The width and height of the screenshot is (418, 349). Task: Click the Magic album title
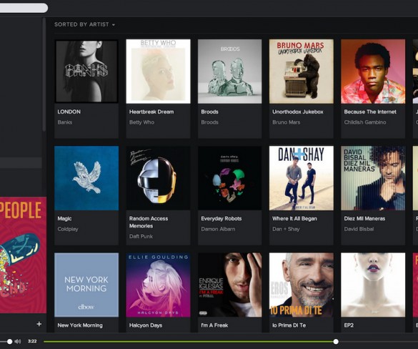[64, 219]
